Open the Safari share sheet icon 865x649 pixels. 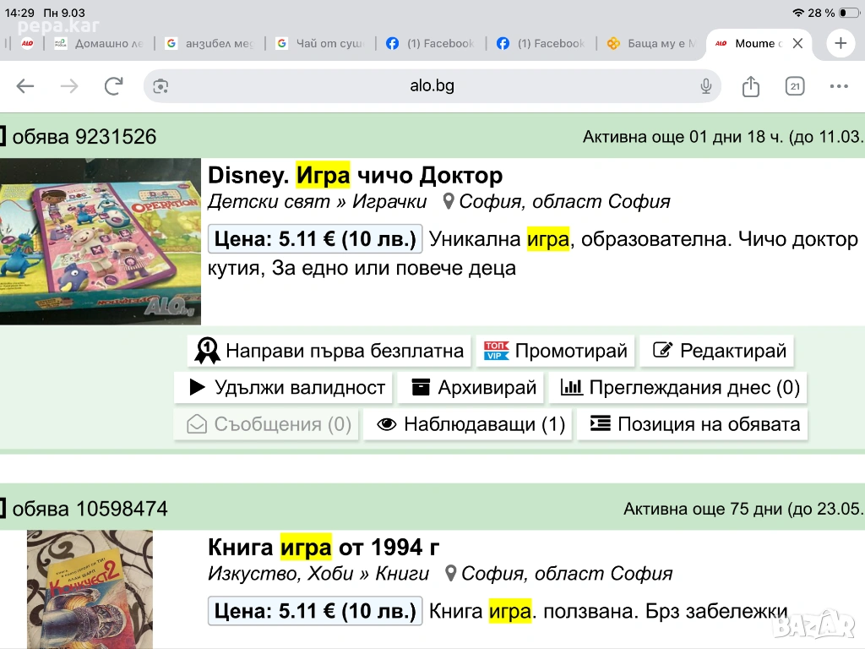pos(750,86)
